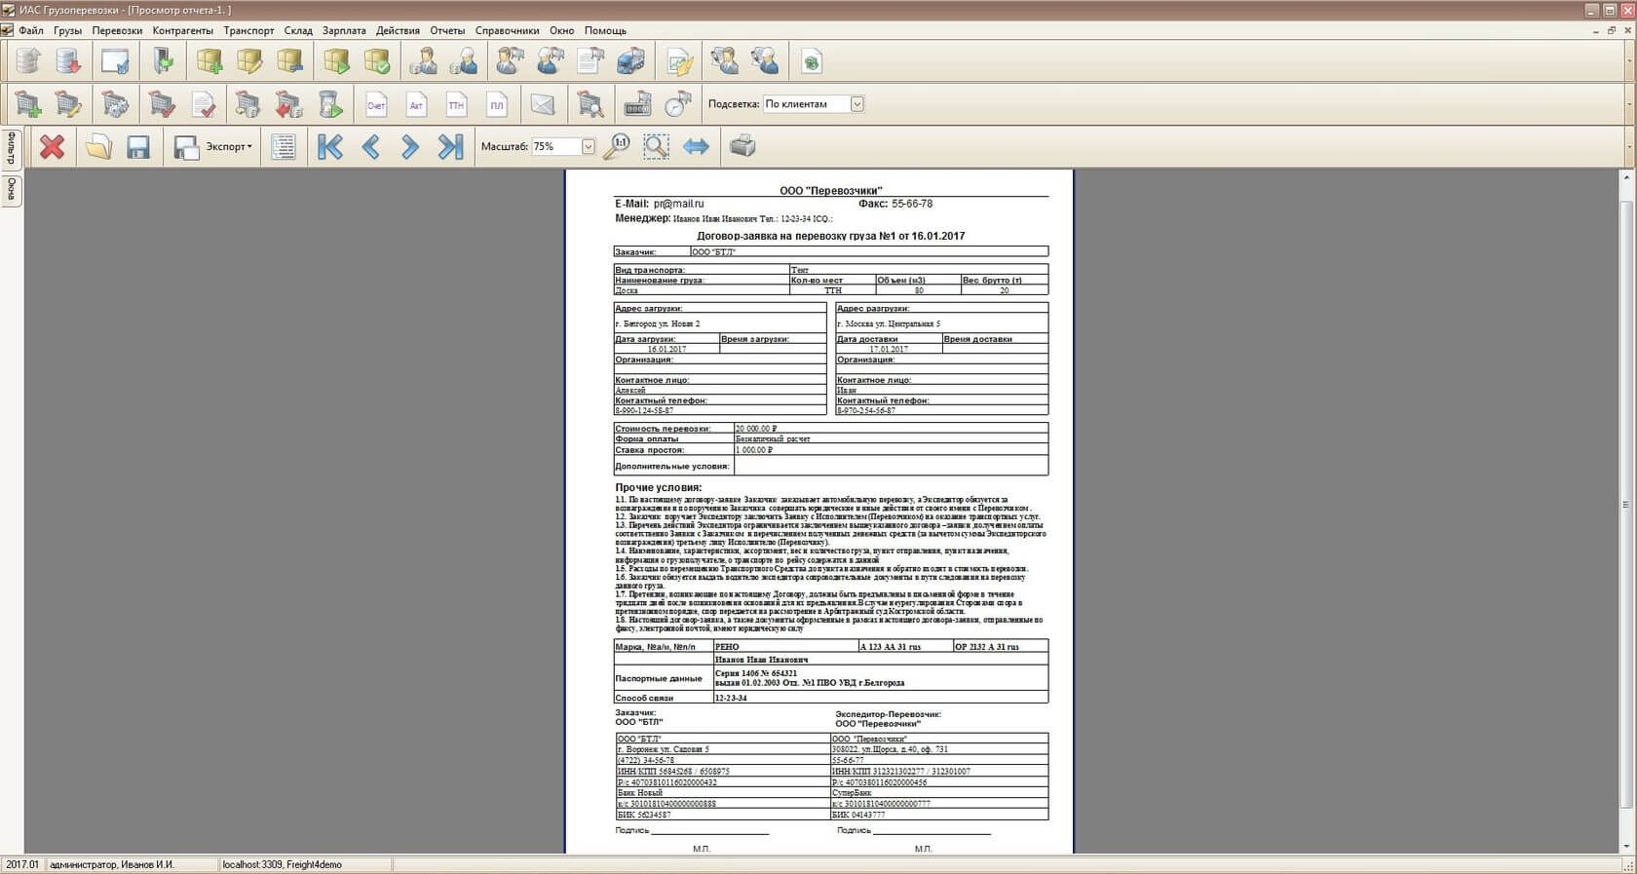Print the report using printer icon
The width and height of the screenshot is (1637, 874).
tap(742, 146)
